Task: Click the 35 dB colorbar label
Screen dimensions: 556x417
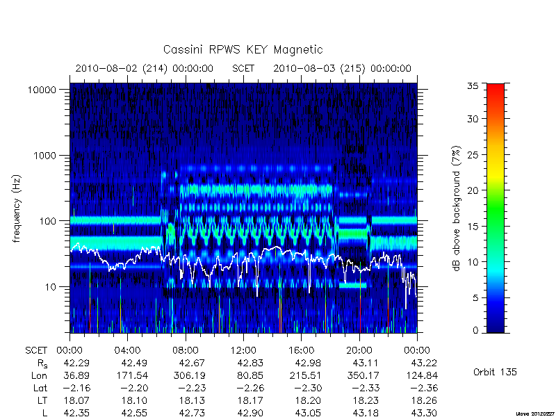Action: [473, 86]
